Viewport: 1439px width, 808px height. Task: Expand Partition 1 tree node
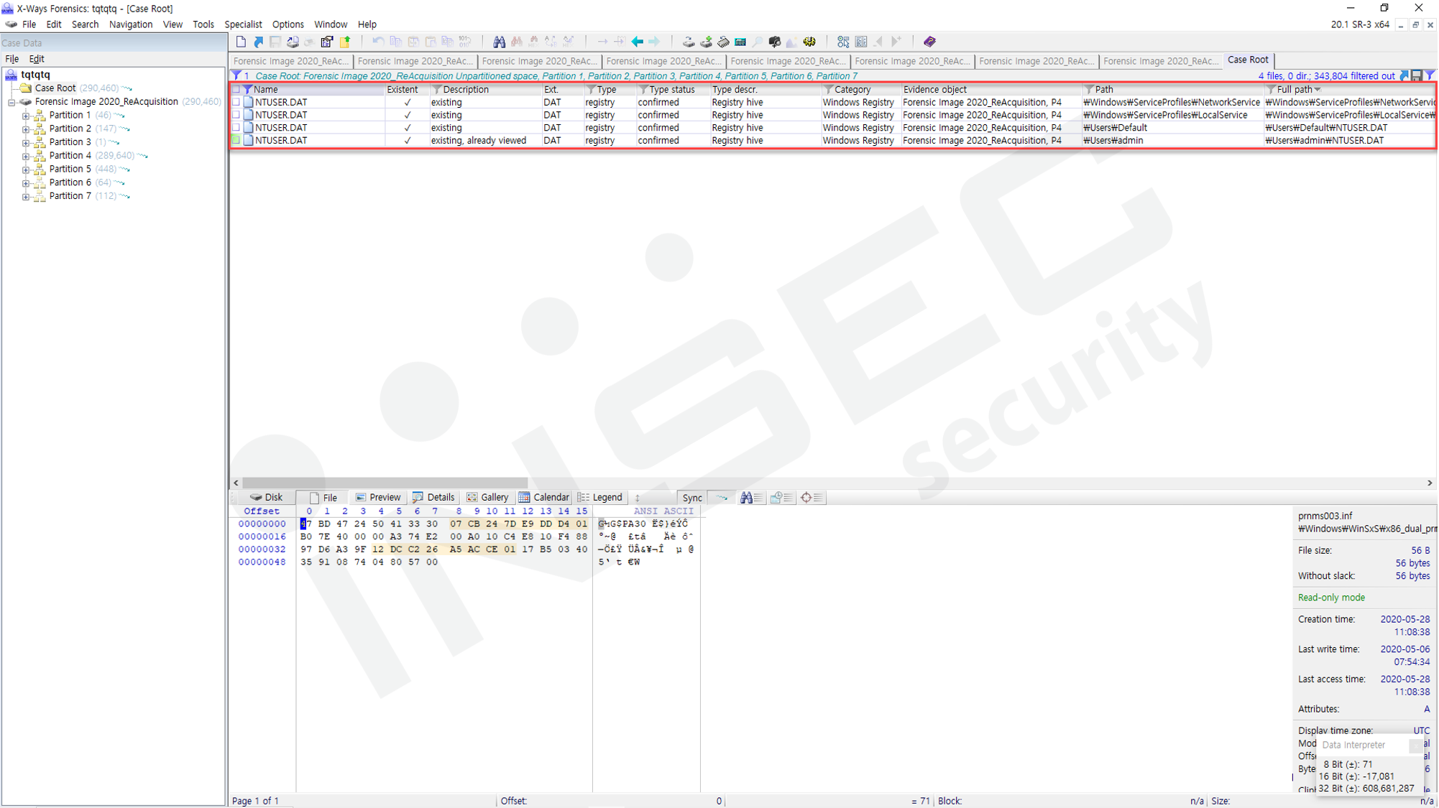click(x=26, y=116)
